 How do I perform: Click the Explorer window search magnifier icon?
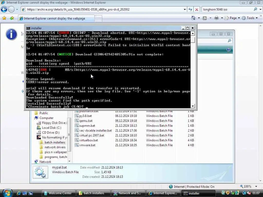229,41
